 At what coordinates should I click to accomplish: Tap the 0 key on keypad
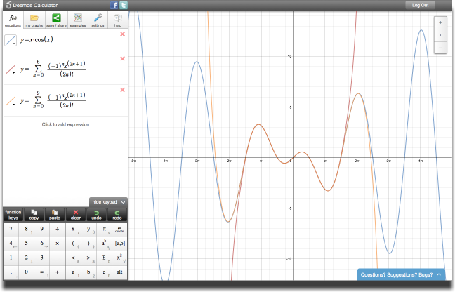click(27, 272)
